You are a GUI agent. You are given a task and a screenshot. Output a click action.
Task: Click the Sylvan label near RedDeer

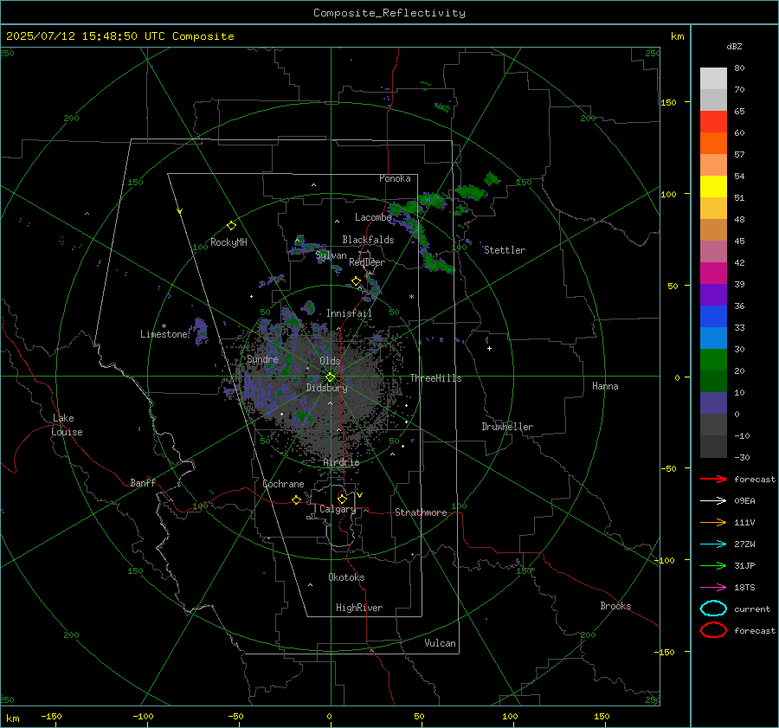tap(331, 255)
